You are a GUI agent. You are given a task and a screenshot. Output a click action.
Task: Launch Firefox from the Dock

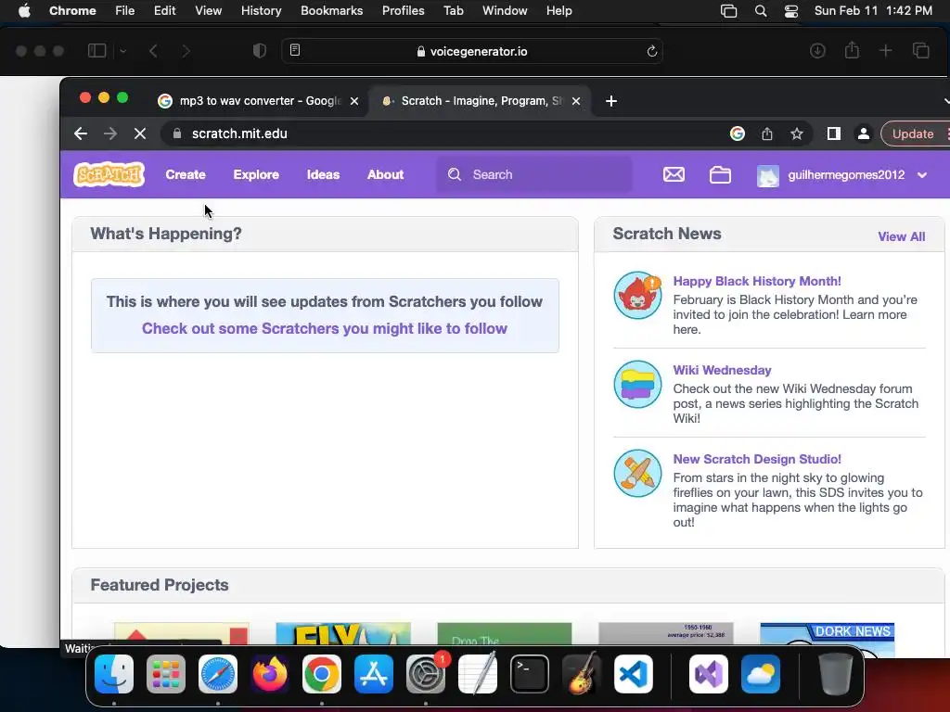[x=270, y=674]
